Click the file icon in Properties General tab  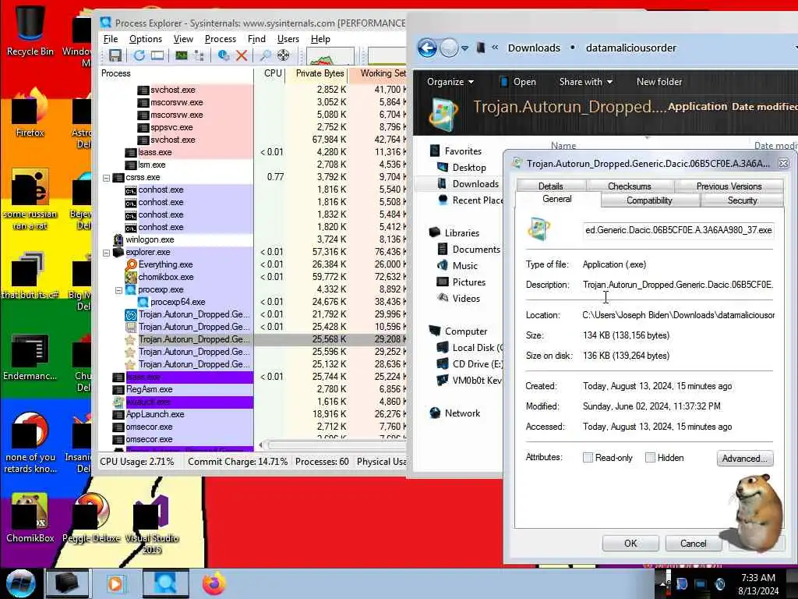coord(539,229)
